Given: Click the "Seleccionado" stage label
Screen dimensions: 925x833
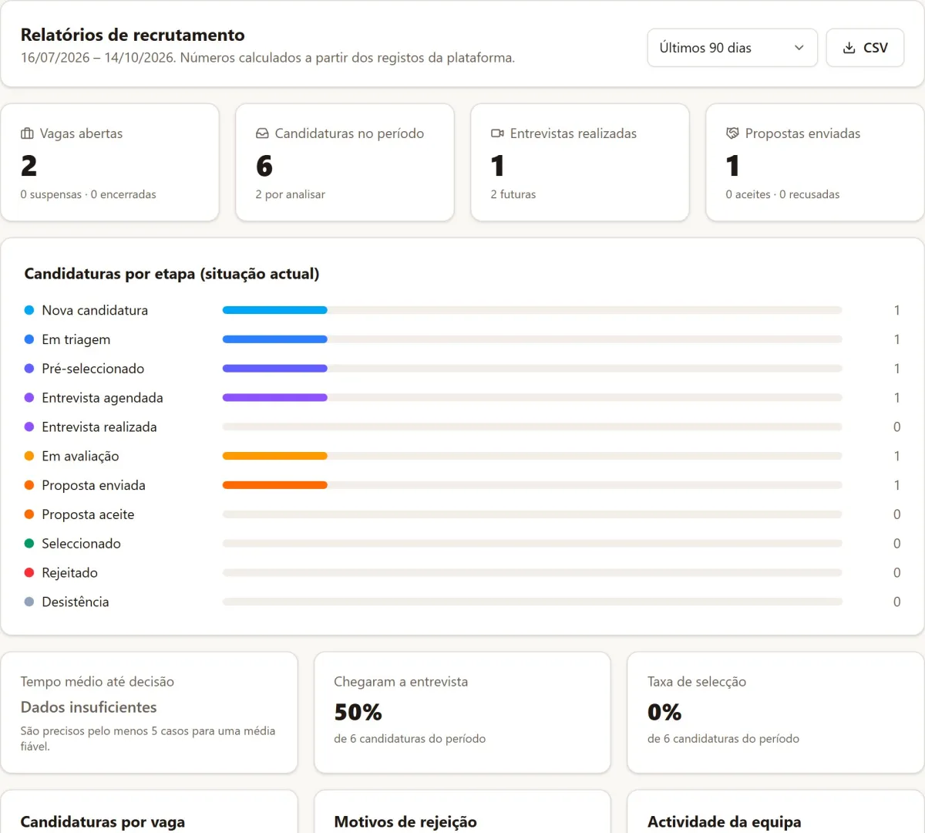Looking at the screenshot, I should click(82, 544).
